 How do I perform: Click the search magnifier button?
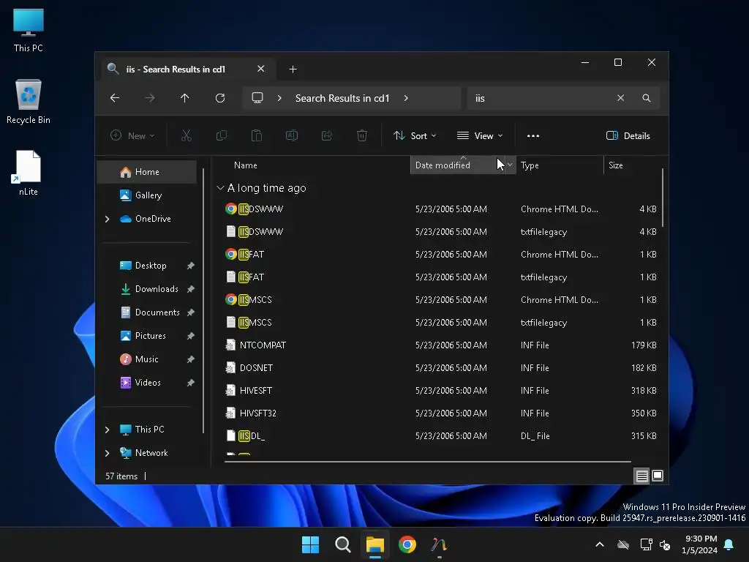(647, 98)
